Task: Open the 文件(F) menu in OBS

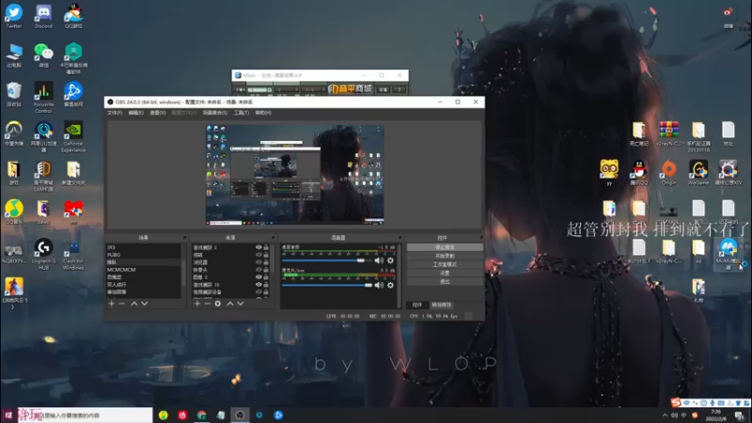Action: [x=115, y=113]
